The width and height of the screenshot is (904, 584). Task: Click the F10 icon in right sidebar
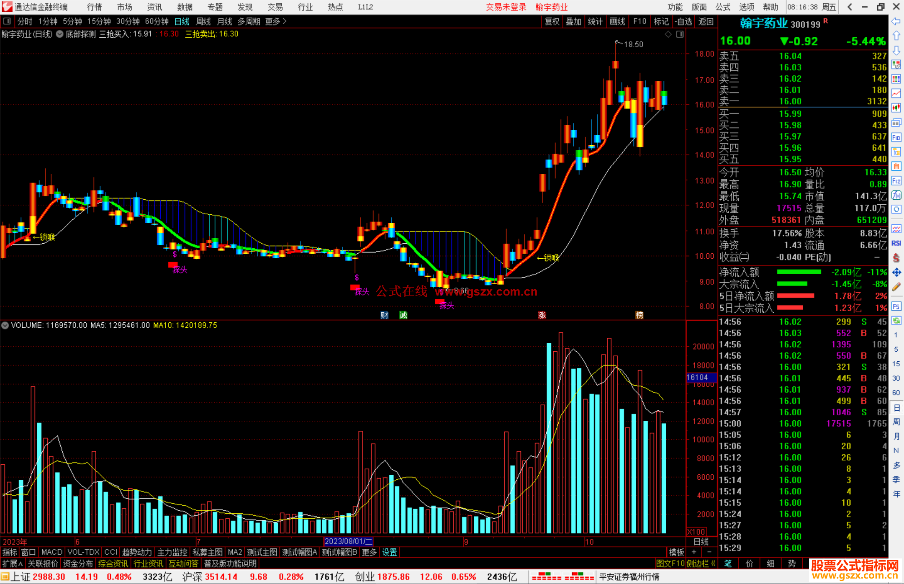click(896, 137)
